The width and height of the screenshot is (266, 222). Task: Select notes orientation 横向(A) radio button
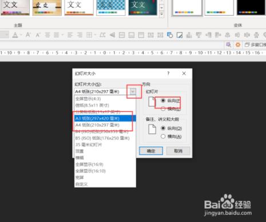click(163, 136)
